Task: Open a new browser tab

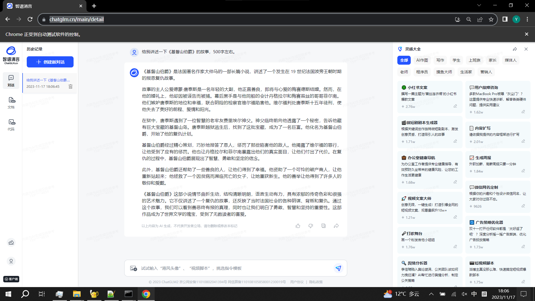Action: click(x=94, y=6)
